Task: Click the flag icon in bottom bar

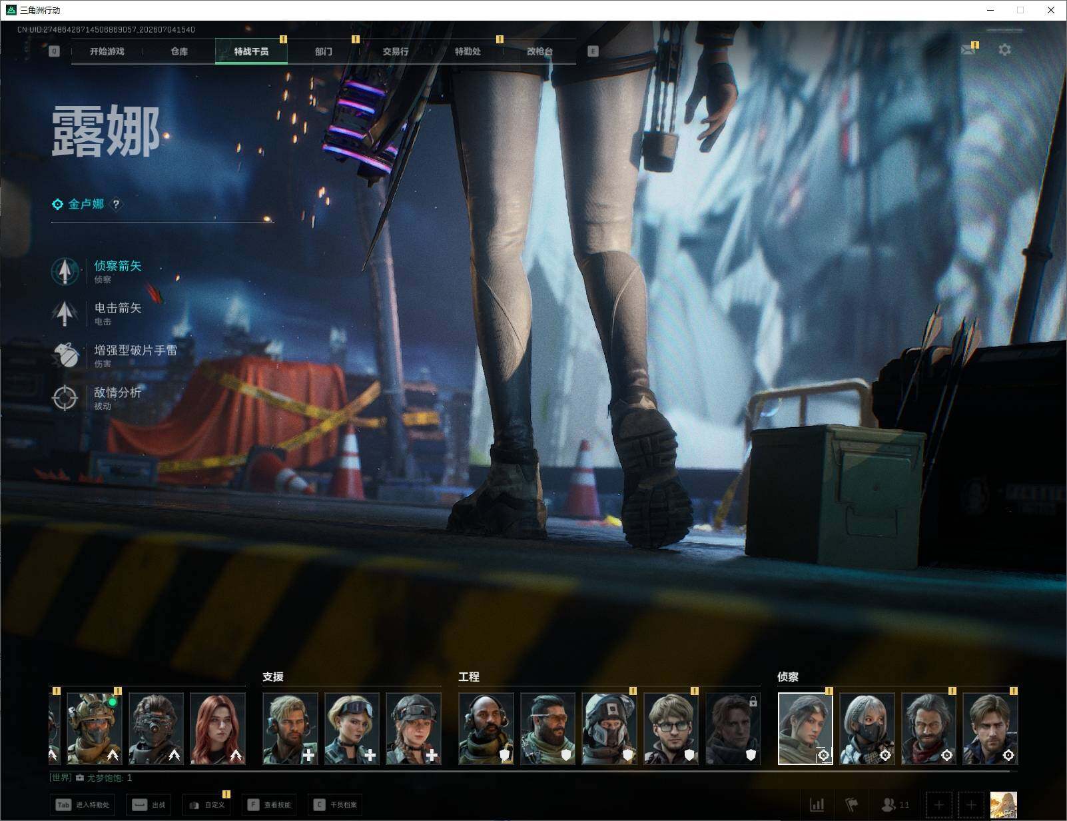Action: click(852, 805)
